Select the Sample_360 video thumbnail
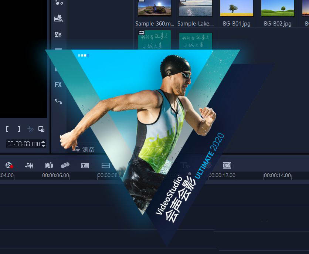The height and width of the screenshot is (254, 309). click(154, 8)
